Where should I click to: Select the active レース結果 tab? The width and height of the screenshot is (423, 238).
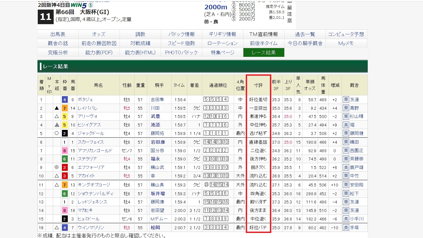(264, 53)
